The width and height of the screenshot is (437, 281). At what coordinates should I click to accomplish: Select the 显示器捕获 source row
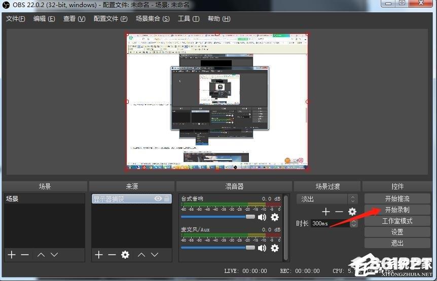coord(131,198)
